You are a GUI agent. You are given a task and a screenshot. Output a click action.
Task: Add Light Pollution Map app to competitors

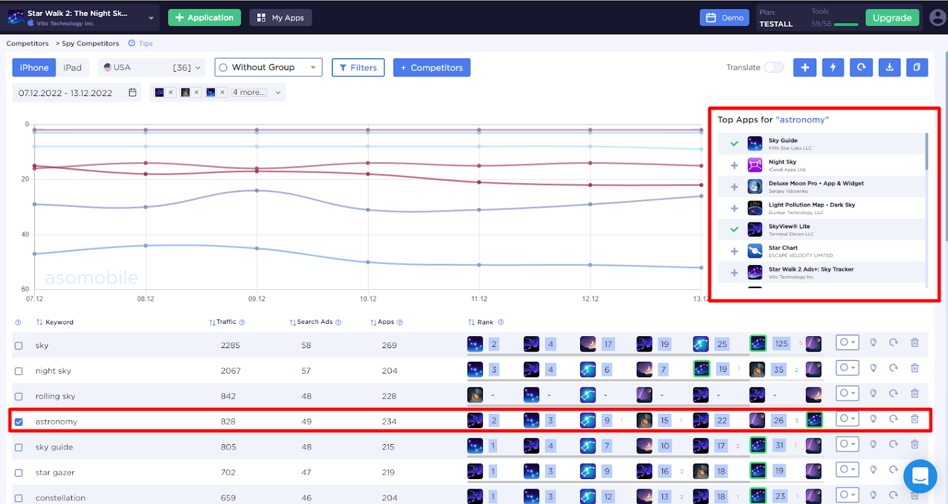(734, 208)
